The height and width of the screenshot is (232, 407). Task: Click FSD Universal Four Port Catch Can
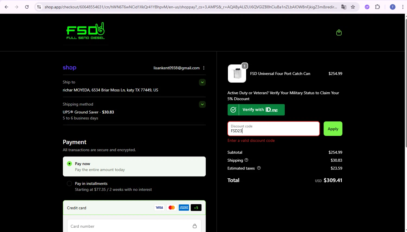pos(280,73)
